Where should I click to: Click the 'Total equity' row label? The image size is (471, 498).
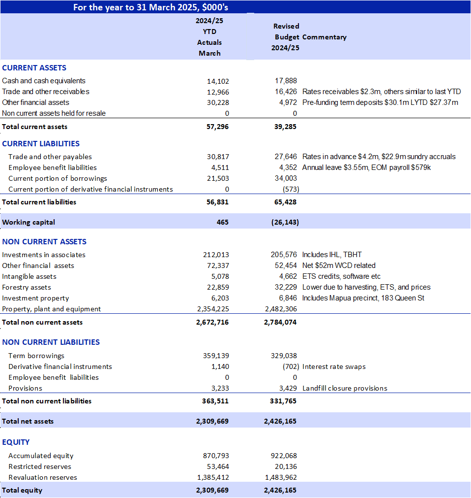click(x=22, y=491)
